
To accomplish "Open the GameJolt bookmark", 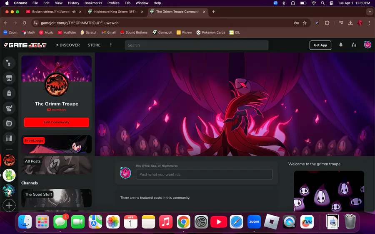I will tap(162, 32).
